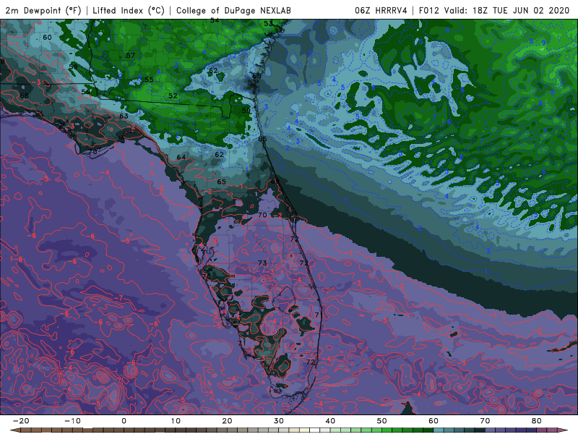Click the "68" dewpoint value near the Gulf coast
Viewport: 578px width, 434px height.
(25, 95)
